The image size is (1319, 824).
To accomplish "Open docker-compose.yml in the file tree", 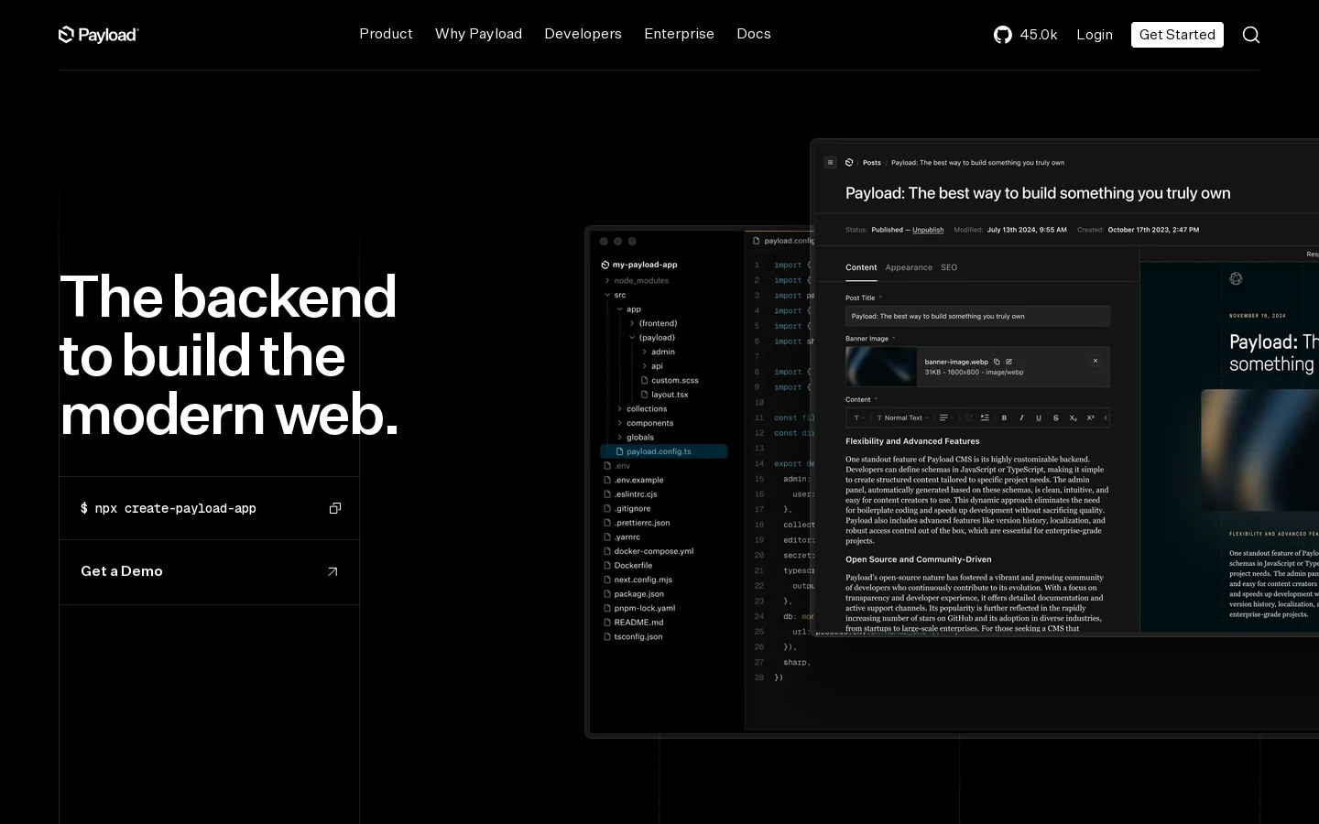I will [649, 551].
